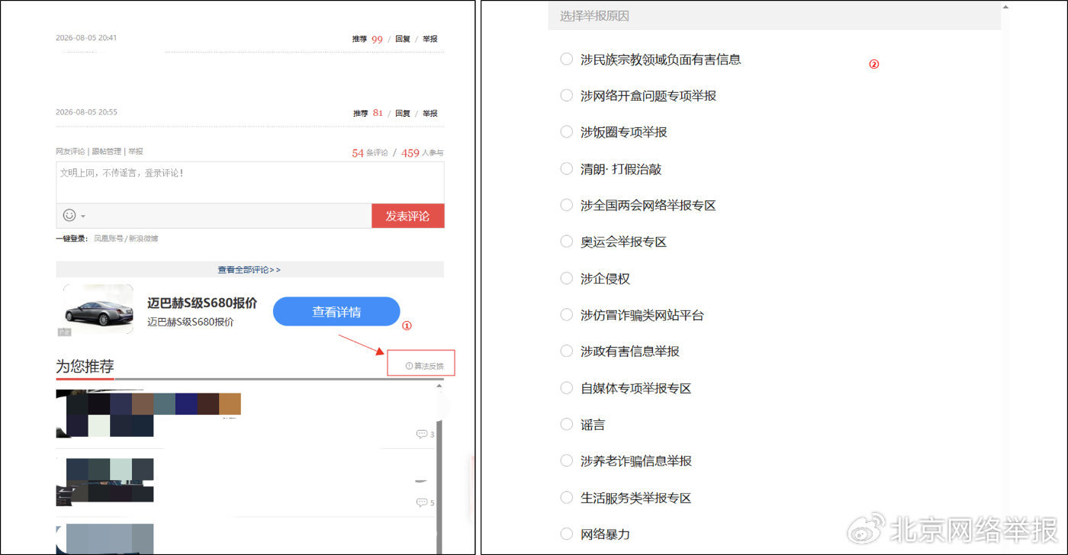The image size is (1068, 555).
Task: Reply to the 20:55 comment via 回复
Action: [403, 113]
